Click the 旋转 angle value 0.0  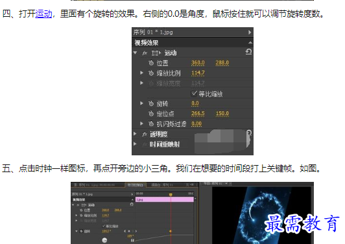pos(195,104)
